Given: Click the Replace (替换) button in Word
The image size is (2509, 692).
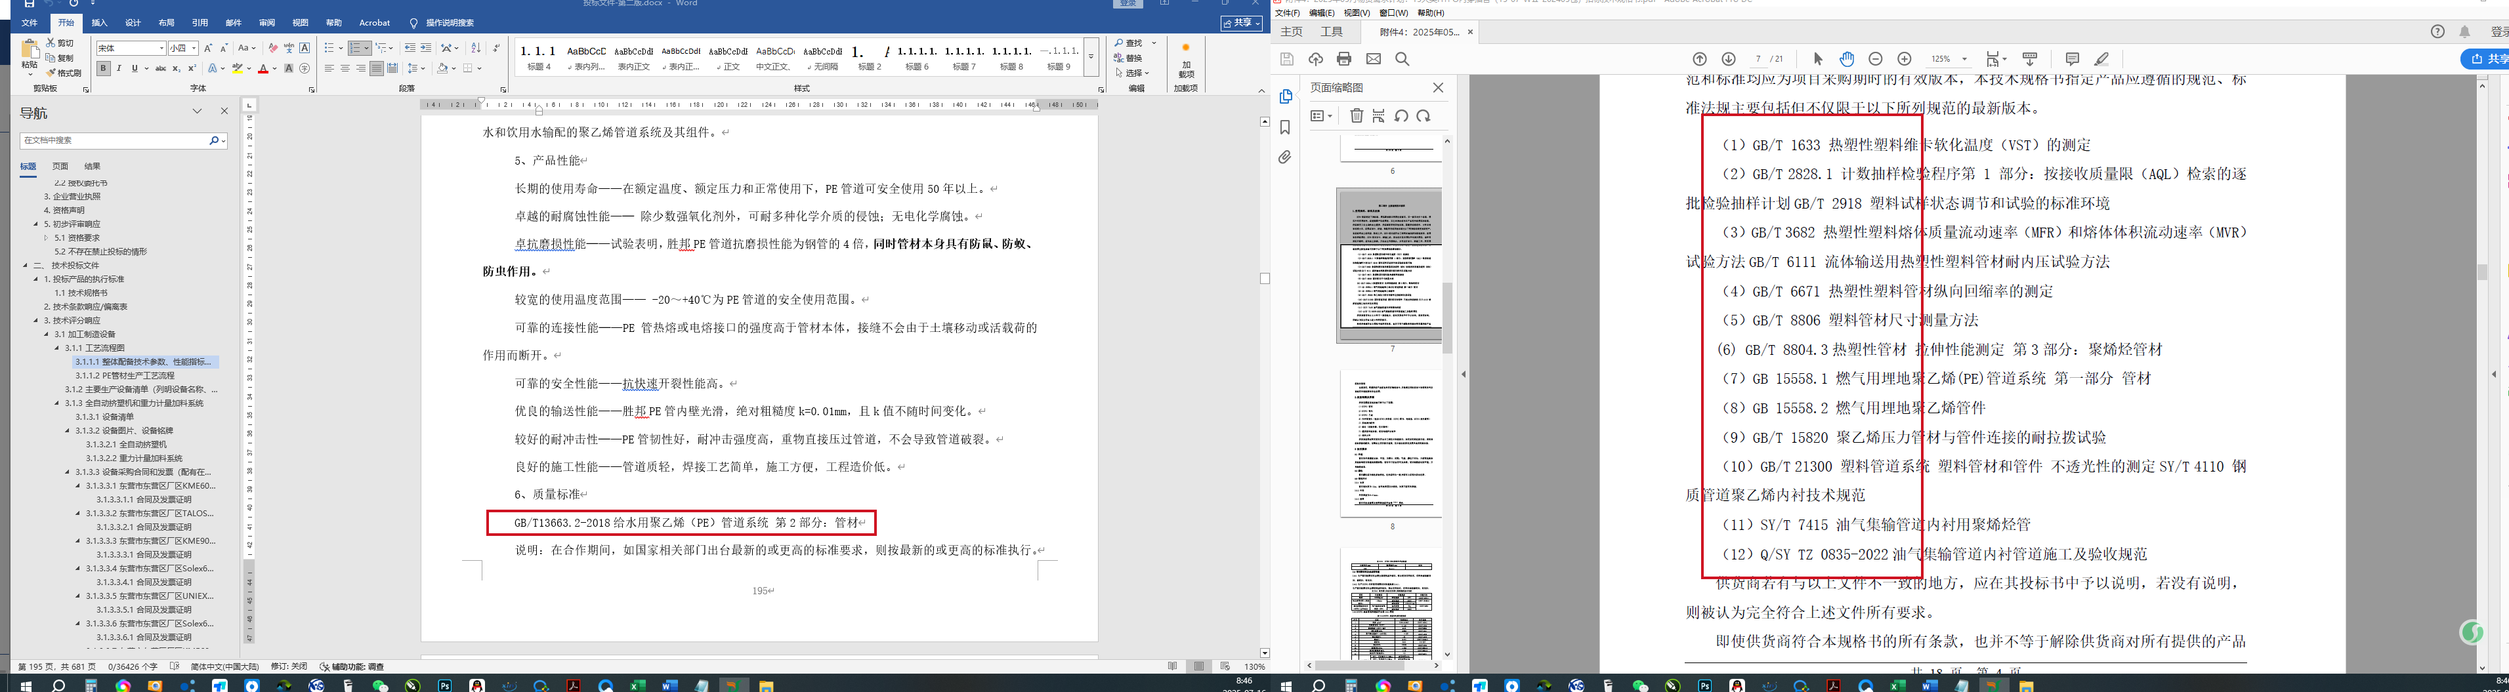Looking at the screenshot, I should 1129,58.
